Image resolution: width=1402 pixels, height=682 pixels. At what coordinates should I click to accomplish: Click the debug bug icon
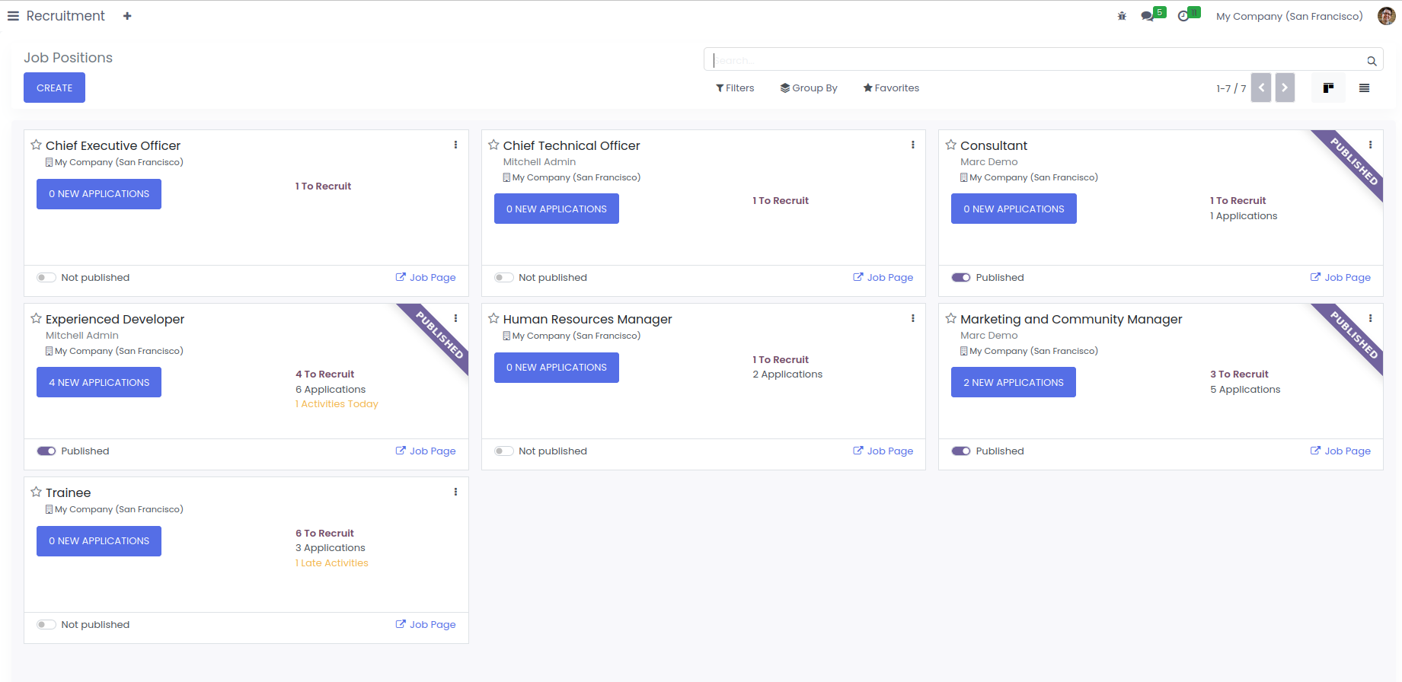tap(1122, 16)
